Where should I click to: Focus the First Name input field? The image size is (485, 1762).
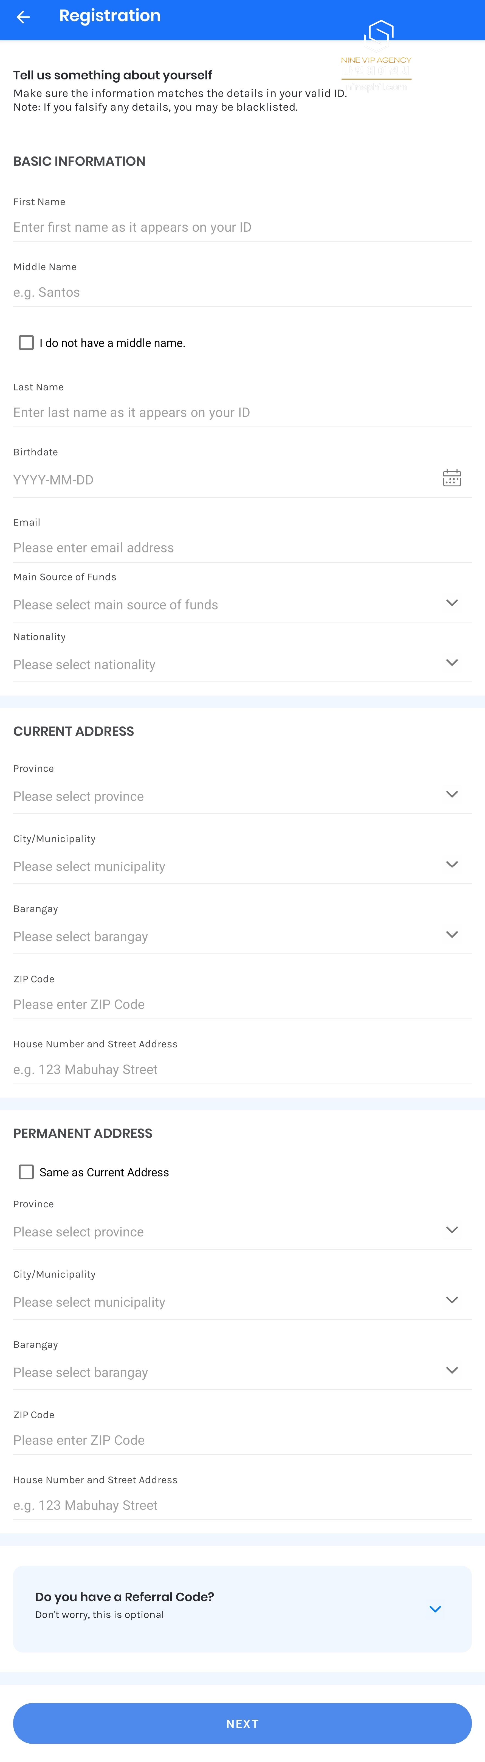[242, 227]
